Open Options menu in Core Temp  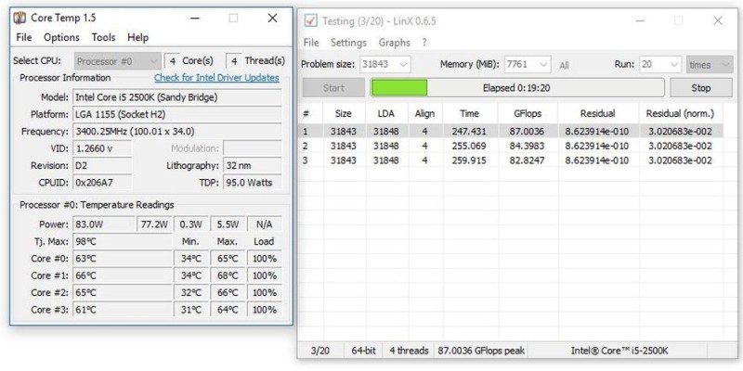click(x=61, y=37)
